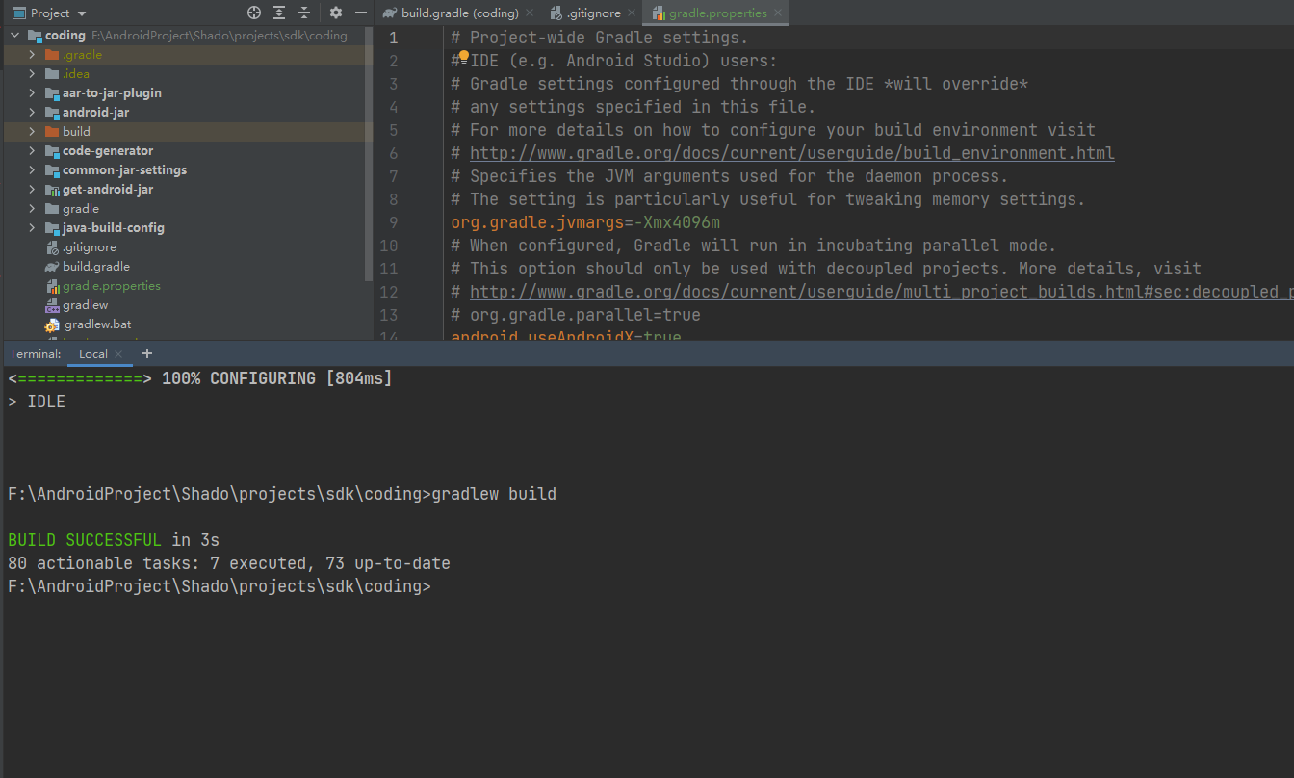
Task: Open a new terminal session with plus icon
Action: click(146, 353)
